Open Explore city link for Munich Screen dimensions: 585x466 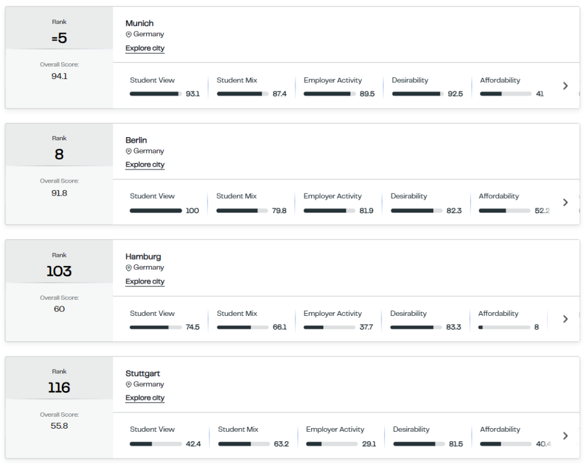(145, 48)
